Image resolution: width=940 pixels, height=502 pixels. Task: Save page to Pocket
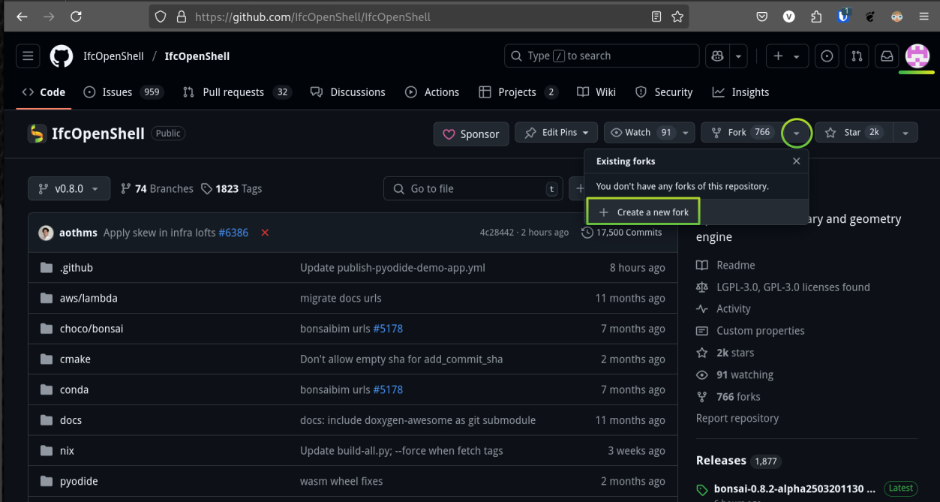point(761,17)
